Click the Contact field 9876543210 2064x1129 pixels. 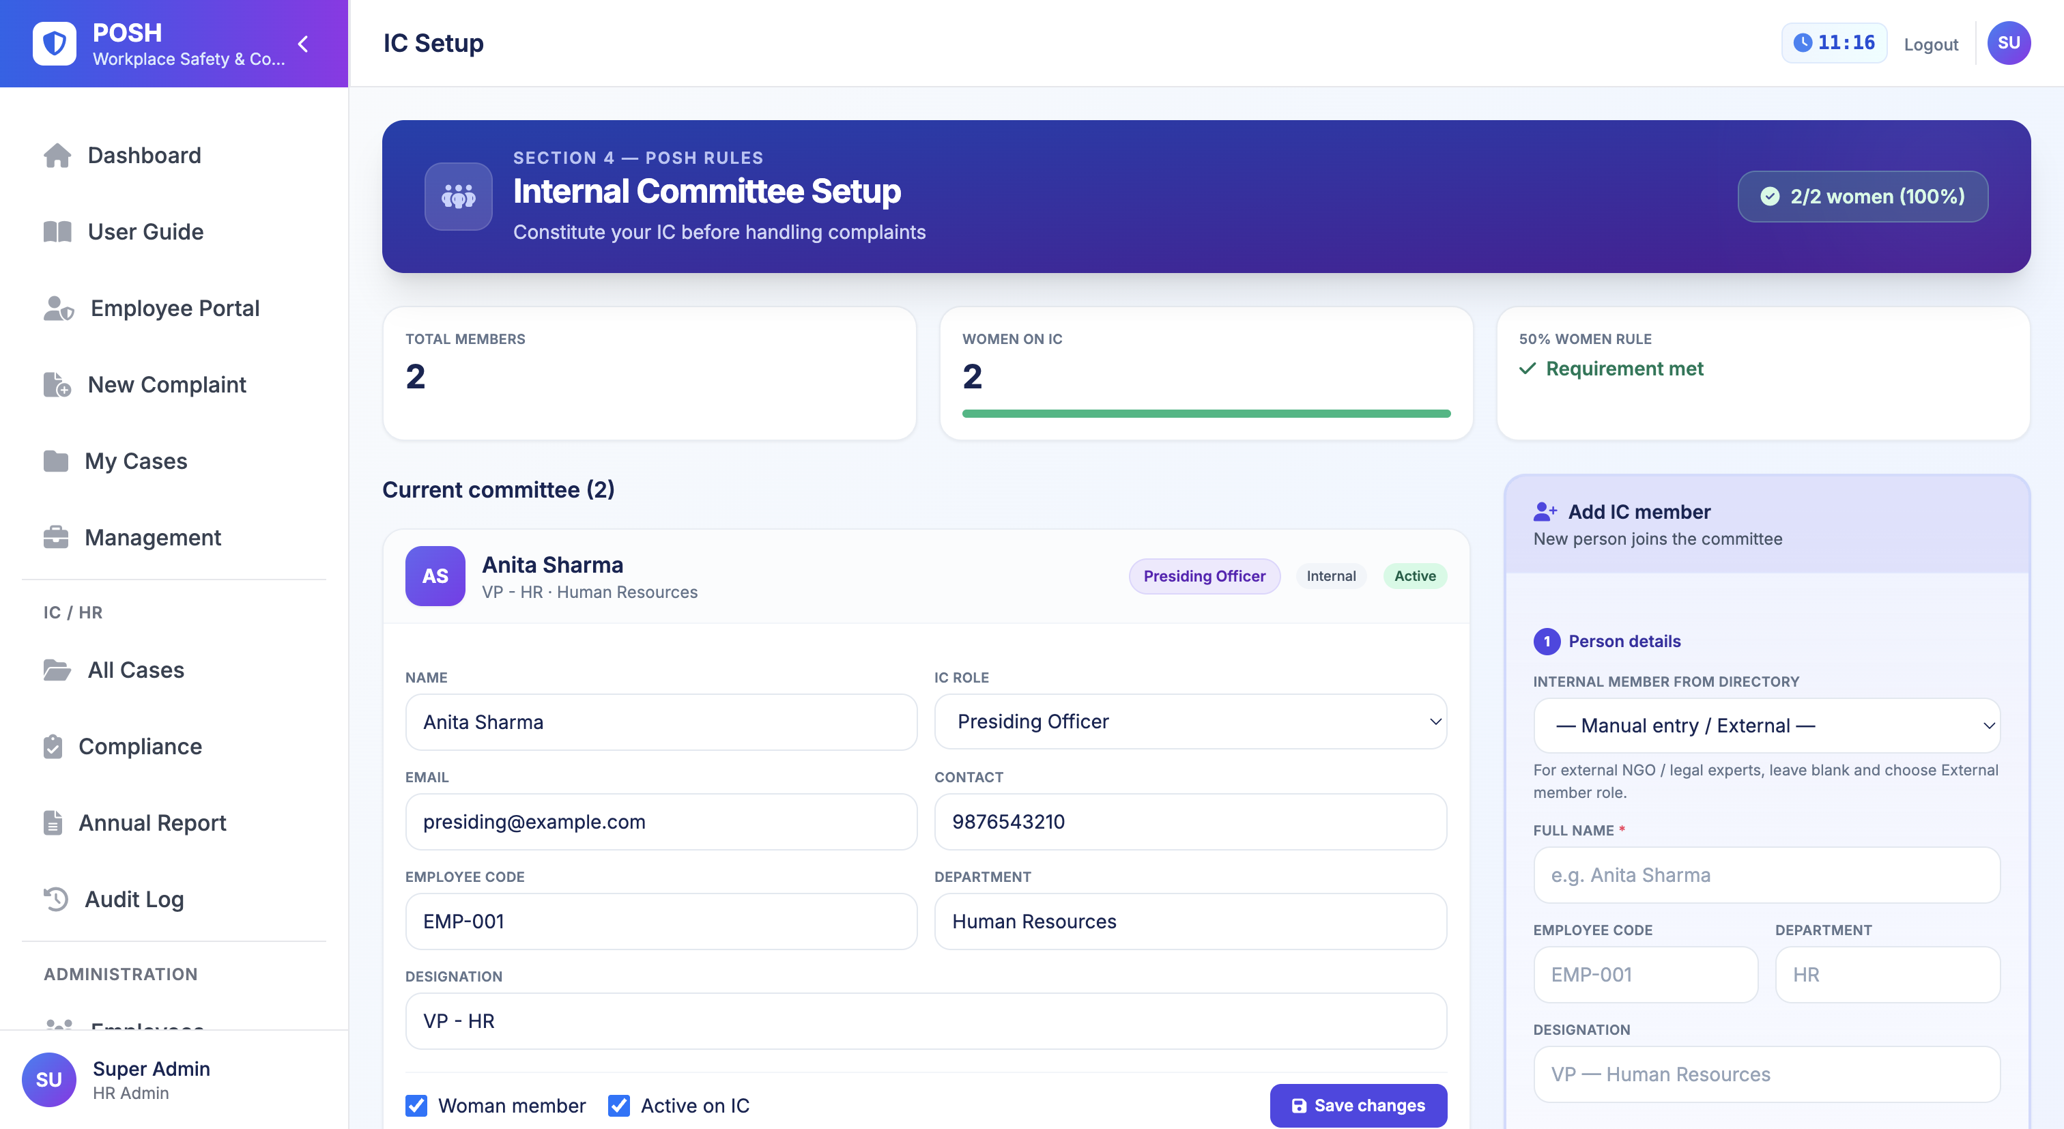coord(1190,821)
